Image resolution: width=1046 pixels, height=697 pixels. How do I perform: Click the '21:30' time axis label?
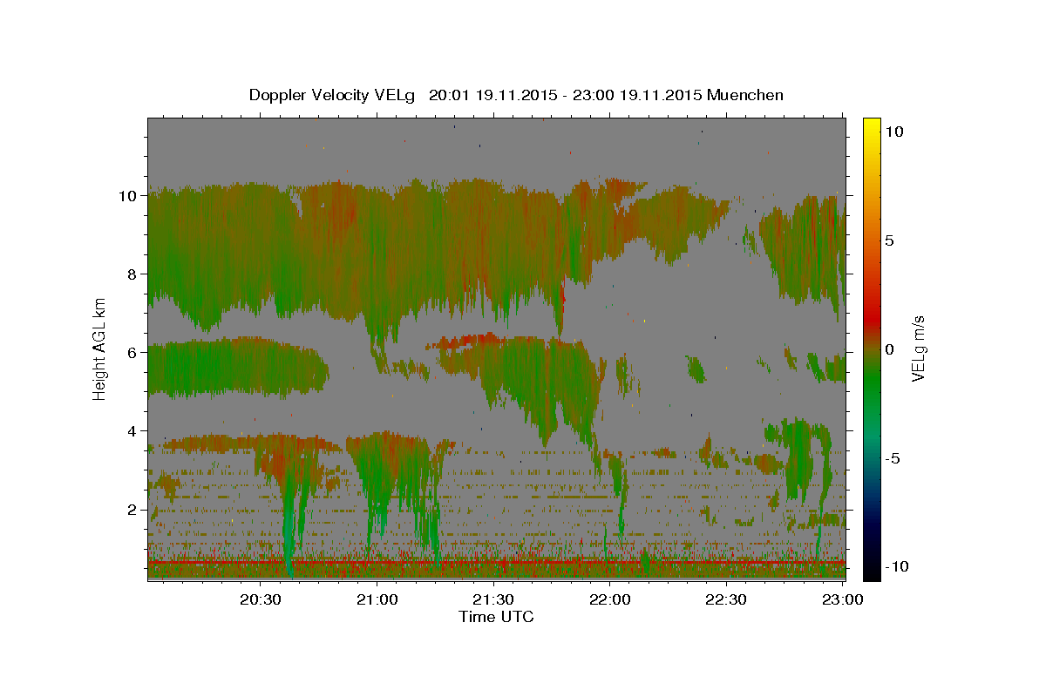point(493,599)
